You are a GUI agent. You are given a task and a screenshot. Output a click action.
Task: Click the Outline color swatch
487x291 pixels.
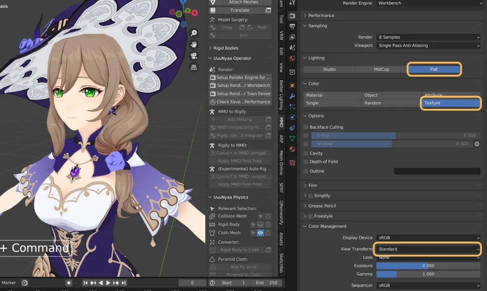pyautogui.click(x=437, y=171)
